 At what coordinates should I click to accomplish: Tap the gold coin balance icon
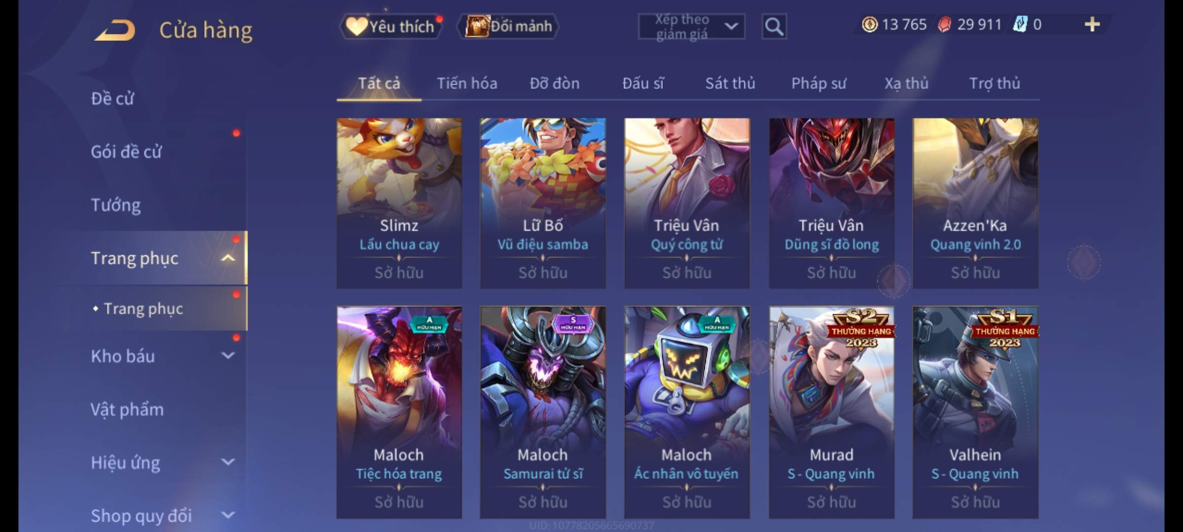pyautogui.click(x=870, y=24)
